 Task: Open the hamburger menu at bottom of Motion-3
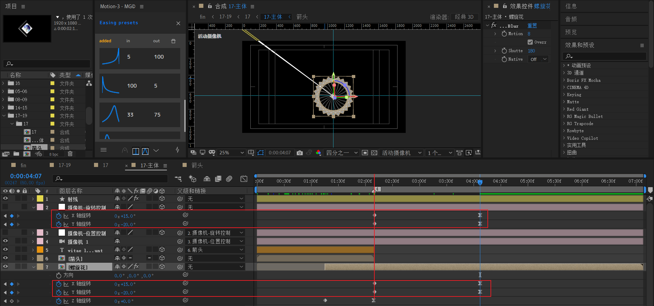[x=104, y=150]
